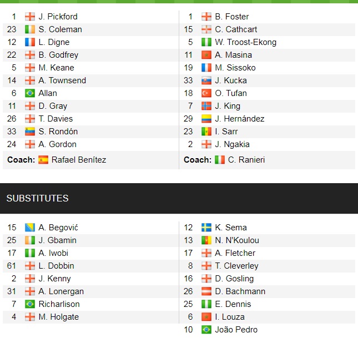The image size is (358, 343).
Task: Select W. Troost-Ekong in the lineup
Action: (x=245, y=42)
